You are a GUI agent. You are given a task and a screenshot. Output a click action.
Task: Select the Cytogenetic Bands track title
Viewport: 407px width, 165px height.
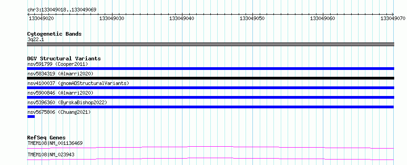pyautogui.click(x=54, y=34)
